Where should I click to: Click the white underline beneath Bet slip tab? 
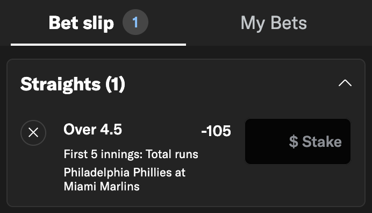tap(98, 45)
